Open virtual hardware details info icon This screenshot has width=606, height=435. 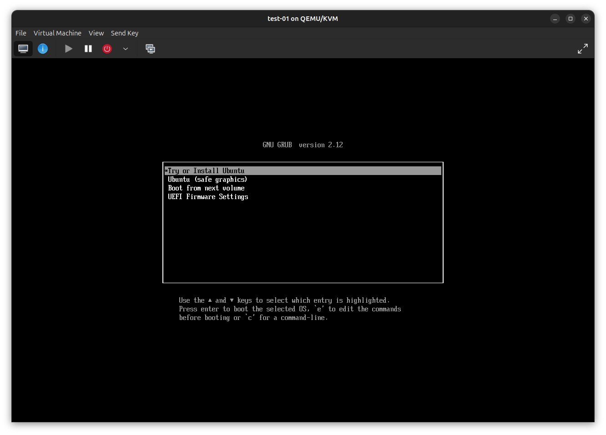(x=43, y=49)
